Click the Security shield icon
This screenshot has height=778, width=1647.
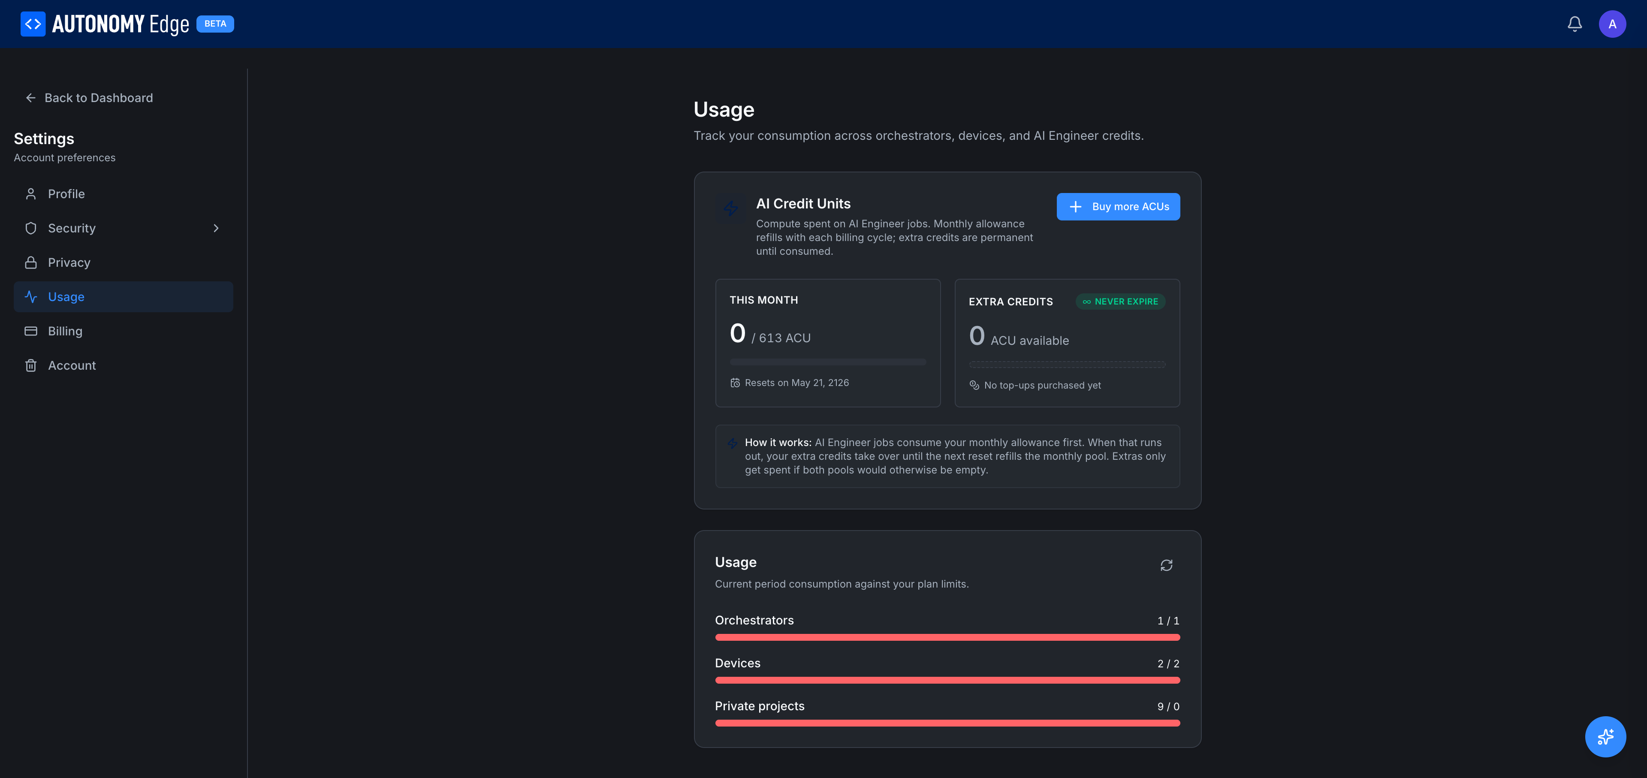pyautogui.click(x=31, y=228)
